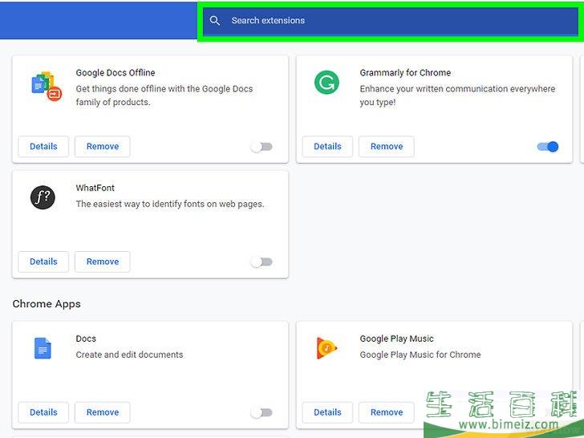Open Details for Grammarly for Chrome
The width and height of the screenshot is (584, 438).
(x=327, y=147)
